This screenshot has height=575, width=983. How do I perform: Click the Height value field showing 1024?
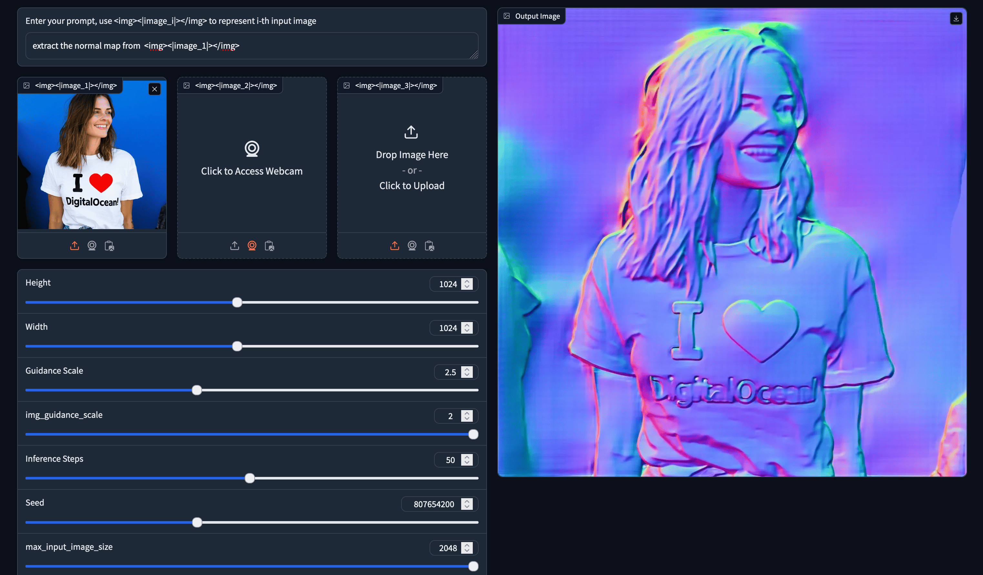point(454,284)
